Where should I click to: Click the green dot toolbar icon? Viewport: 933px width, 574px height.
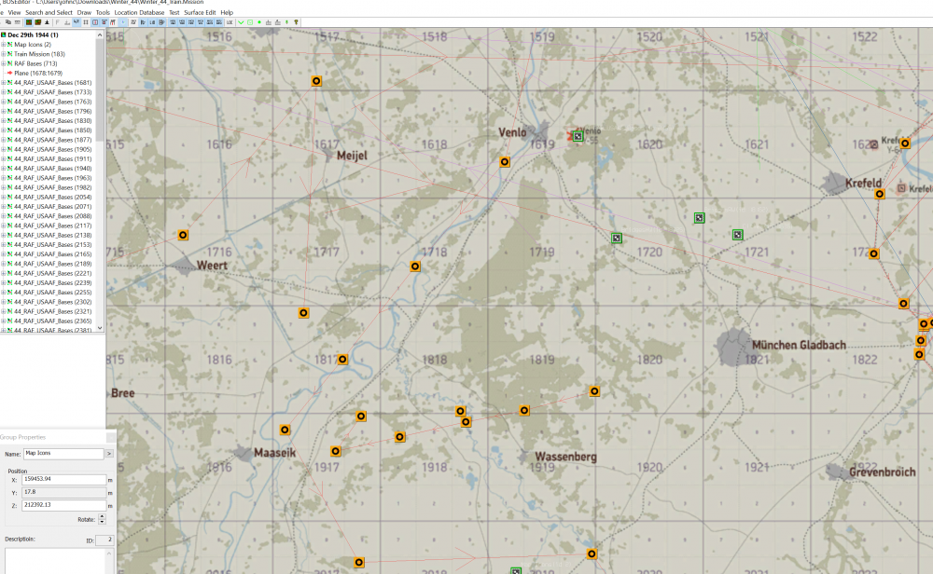click(x=259, y=21)
